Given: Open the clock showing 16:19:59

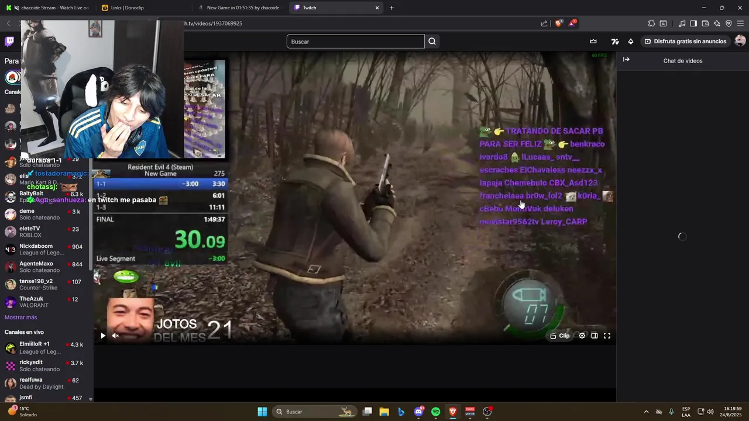Looking at the screenshot, I should [x=733, y=412].
